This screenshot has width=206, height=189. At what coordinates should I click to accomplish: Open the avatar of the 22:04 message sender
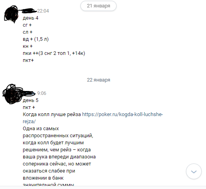pyautogui.click(x=11, y=14)
